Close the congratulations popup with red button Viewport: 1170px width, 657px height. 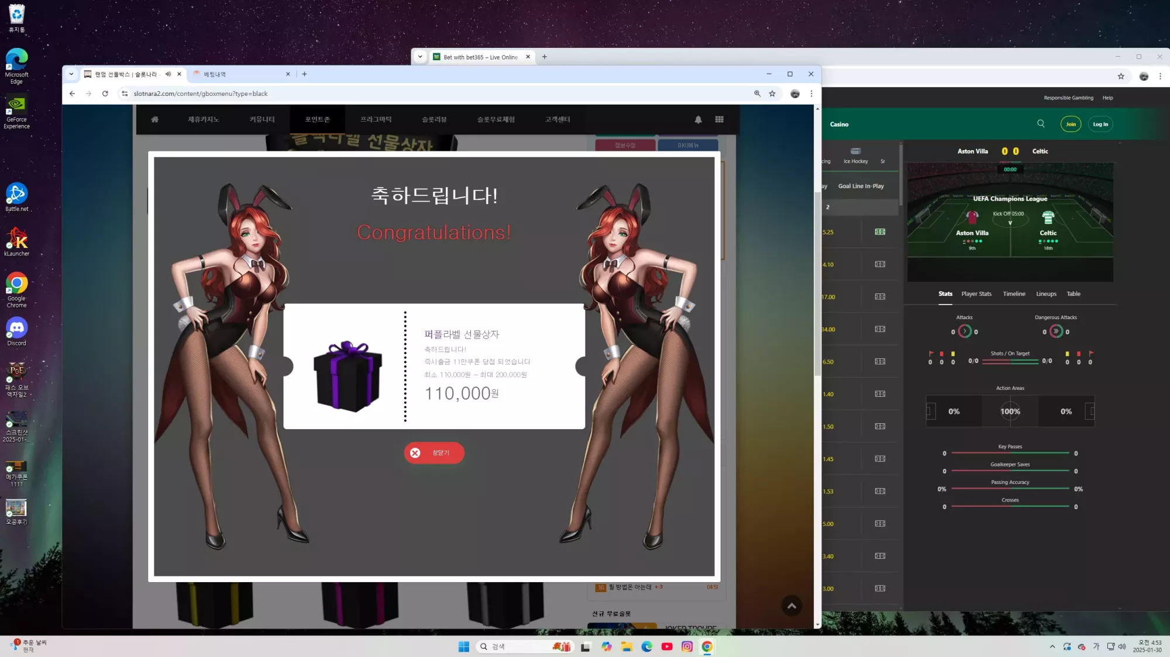point(434,452)
